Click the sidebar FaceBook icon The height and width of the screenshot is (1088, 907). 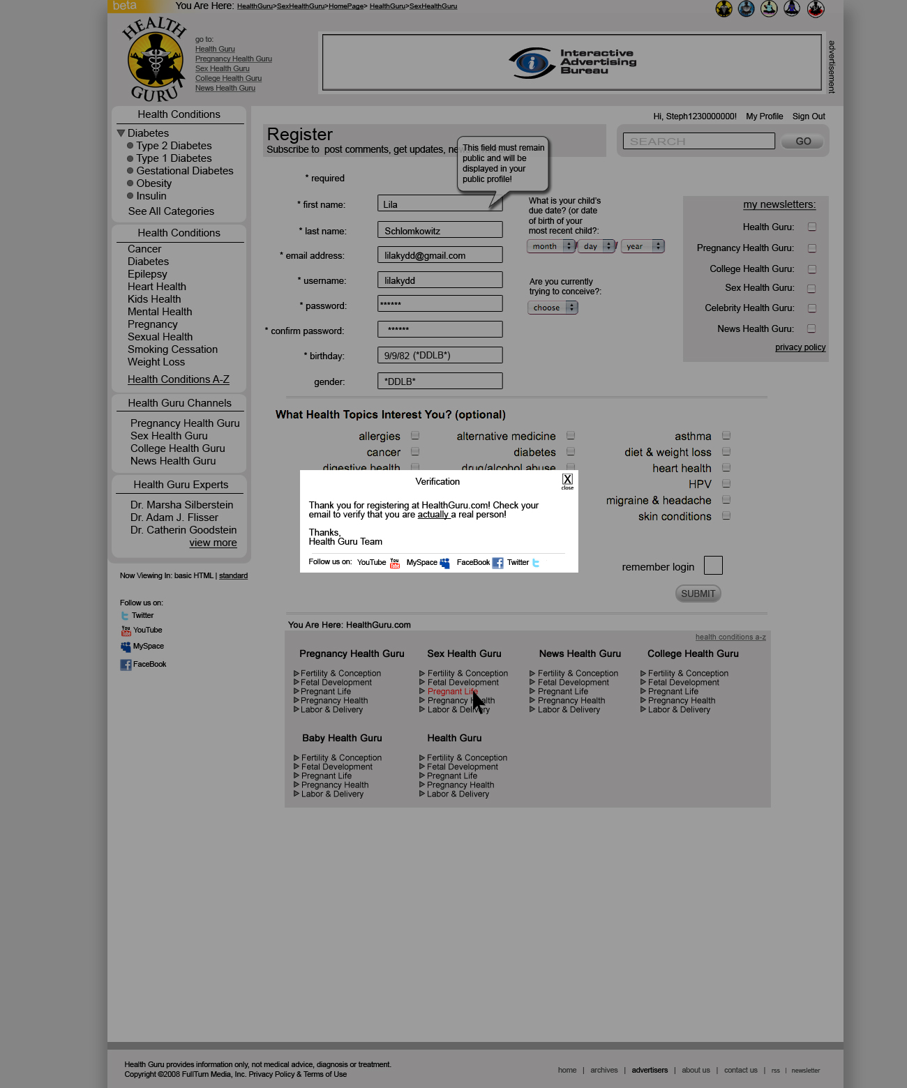point(126,665)
